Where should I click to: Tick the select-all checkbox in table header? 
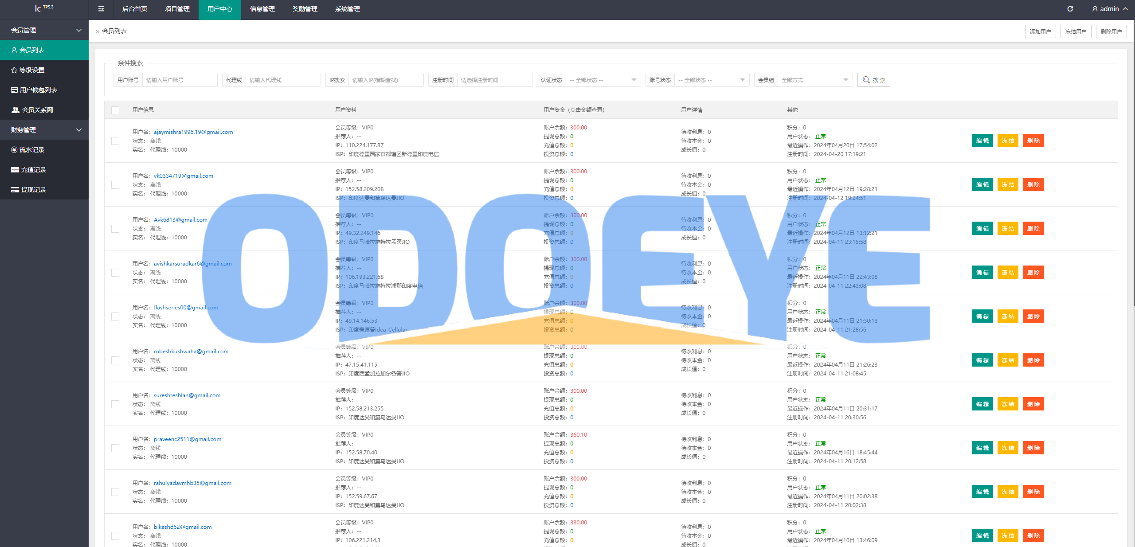pyautogui.click(x=115, y=110)
